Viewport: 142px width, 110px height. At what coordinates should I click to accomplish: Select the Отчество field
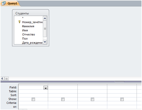29,34
